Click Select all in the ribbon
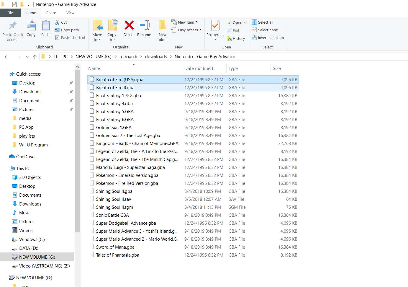The width and height of the screenshot is (408, 287). click(x=263, y=22)
